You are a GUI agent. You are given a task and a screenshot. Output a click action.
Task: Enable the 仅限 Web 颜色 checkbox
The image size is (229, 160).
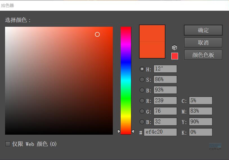8,144
